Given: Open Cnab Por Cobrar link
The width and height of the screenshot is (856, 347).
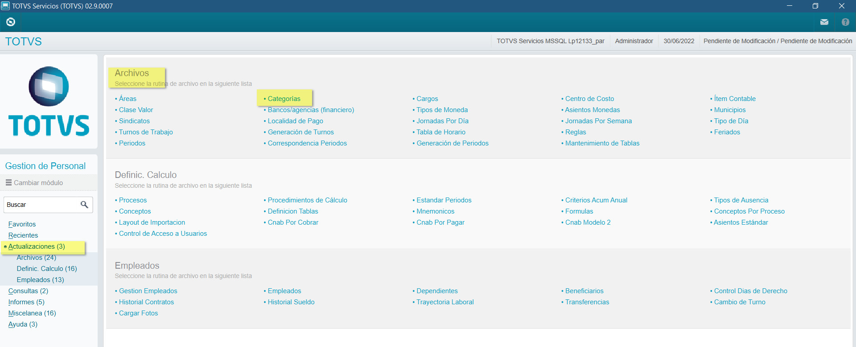Looking at the screenshot, I should coord(293,222).
